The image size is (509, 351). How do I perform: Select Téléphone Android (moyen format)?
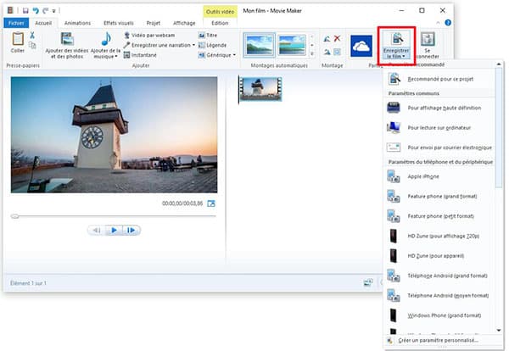click(x=439, y=296)
